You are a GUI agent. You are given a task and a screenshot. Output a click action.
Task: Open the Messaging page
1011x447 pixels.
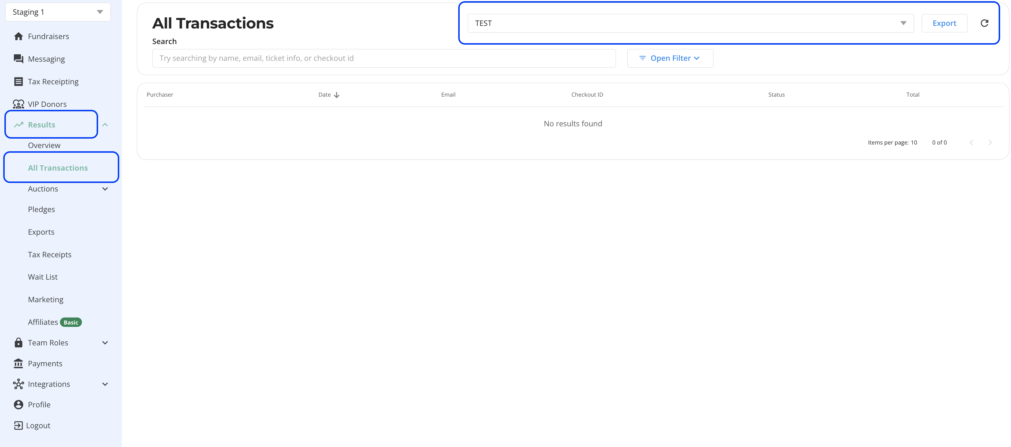point(46,59)
